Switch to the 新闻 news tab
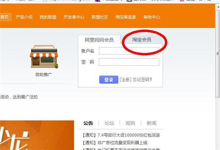The image size is (220, 150). point(151,123)
